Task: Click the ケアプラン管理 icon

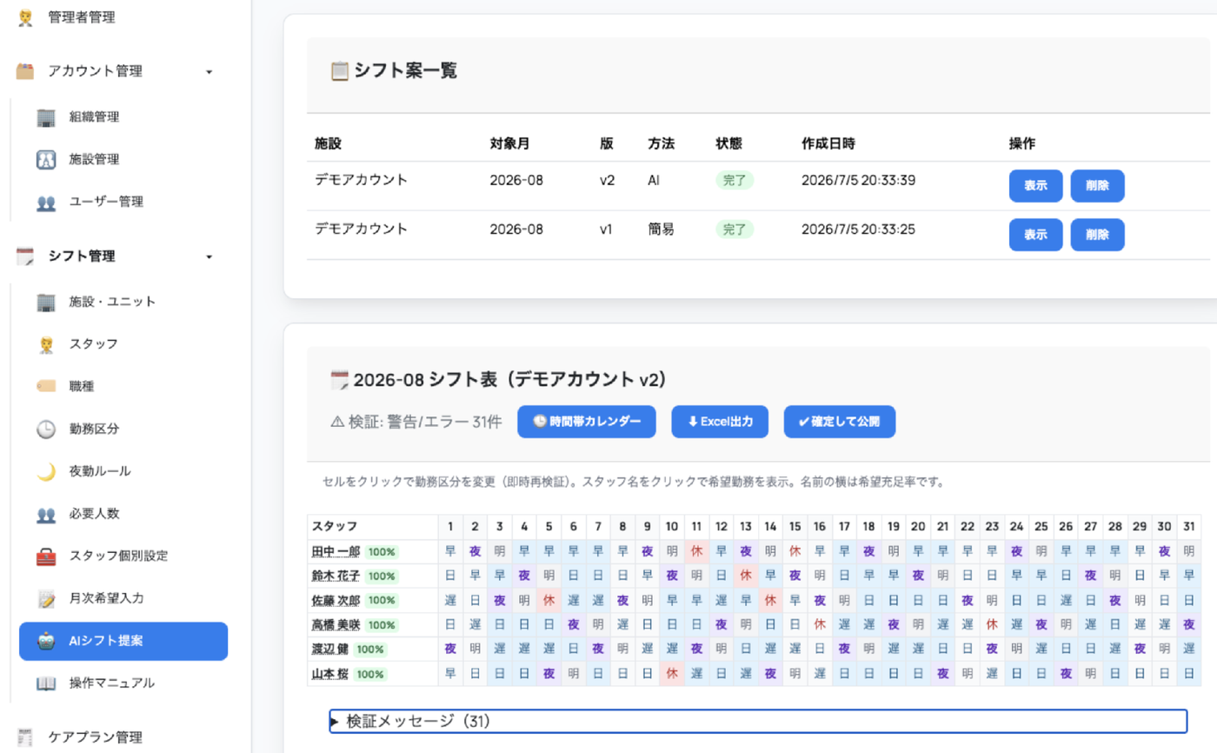Action: click(25, 737)
